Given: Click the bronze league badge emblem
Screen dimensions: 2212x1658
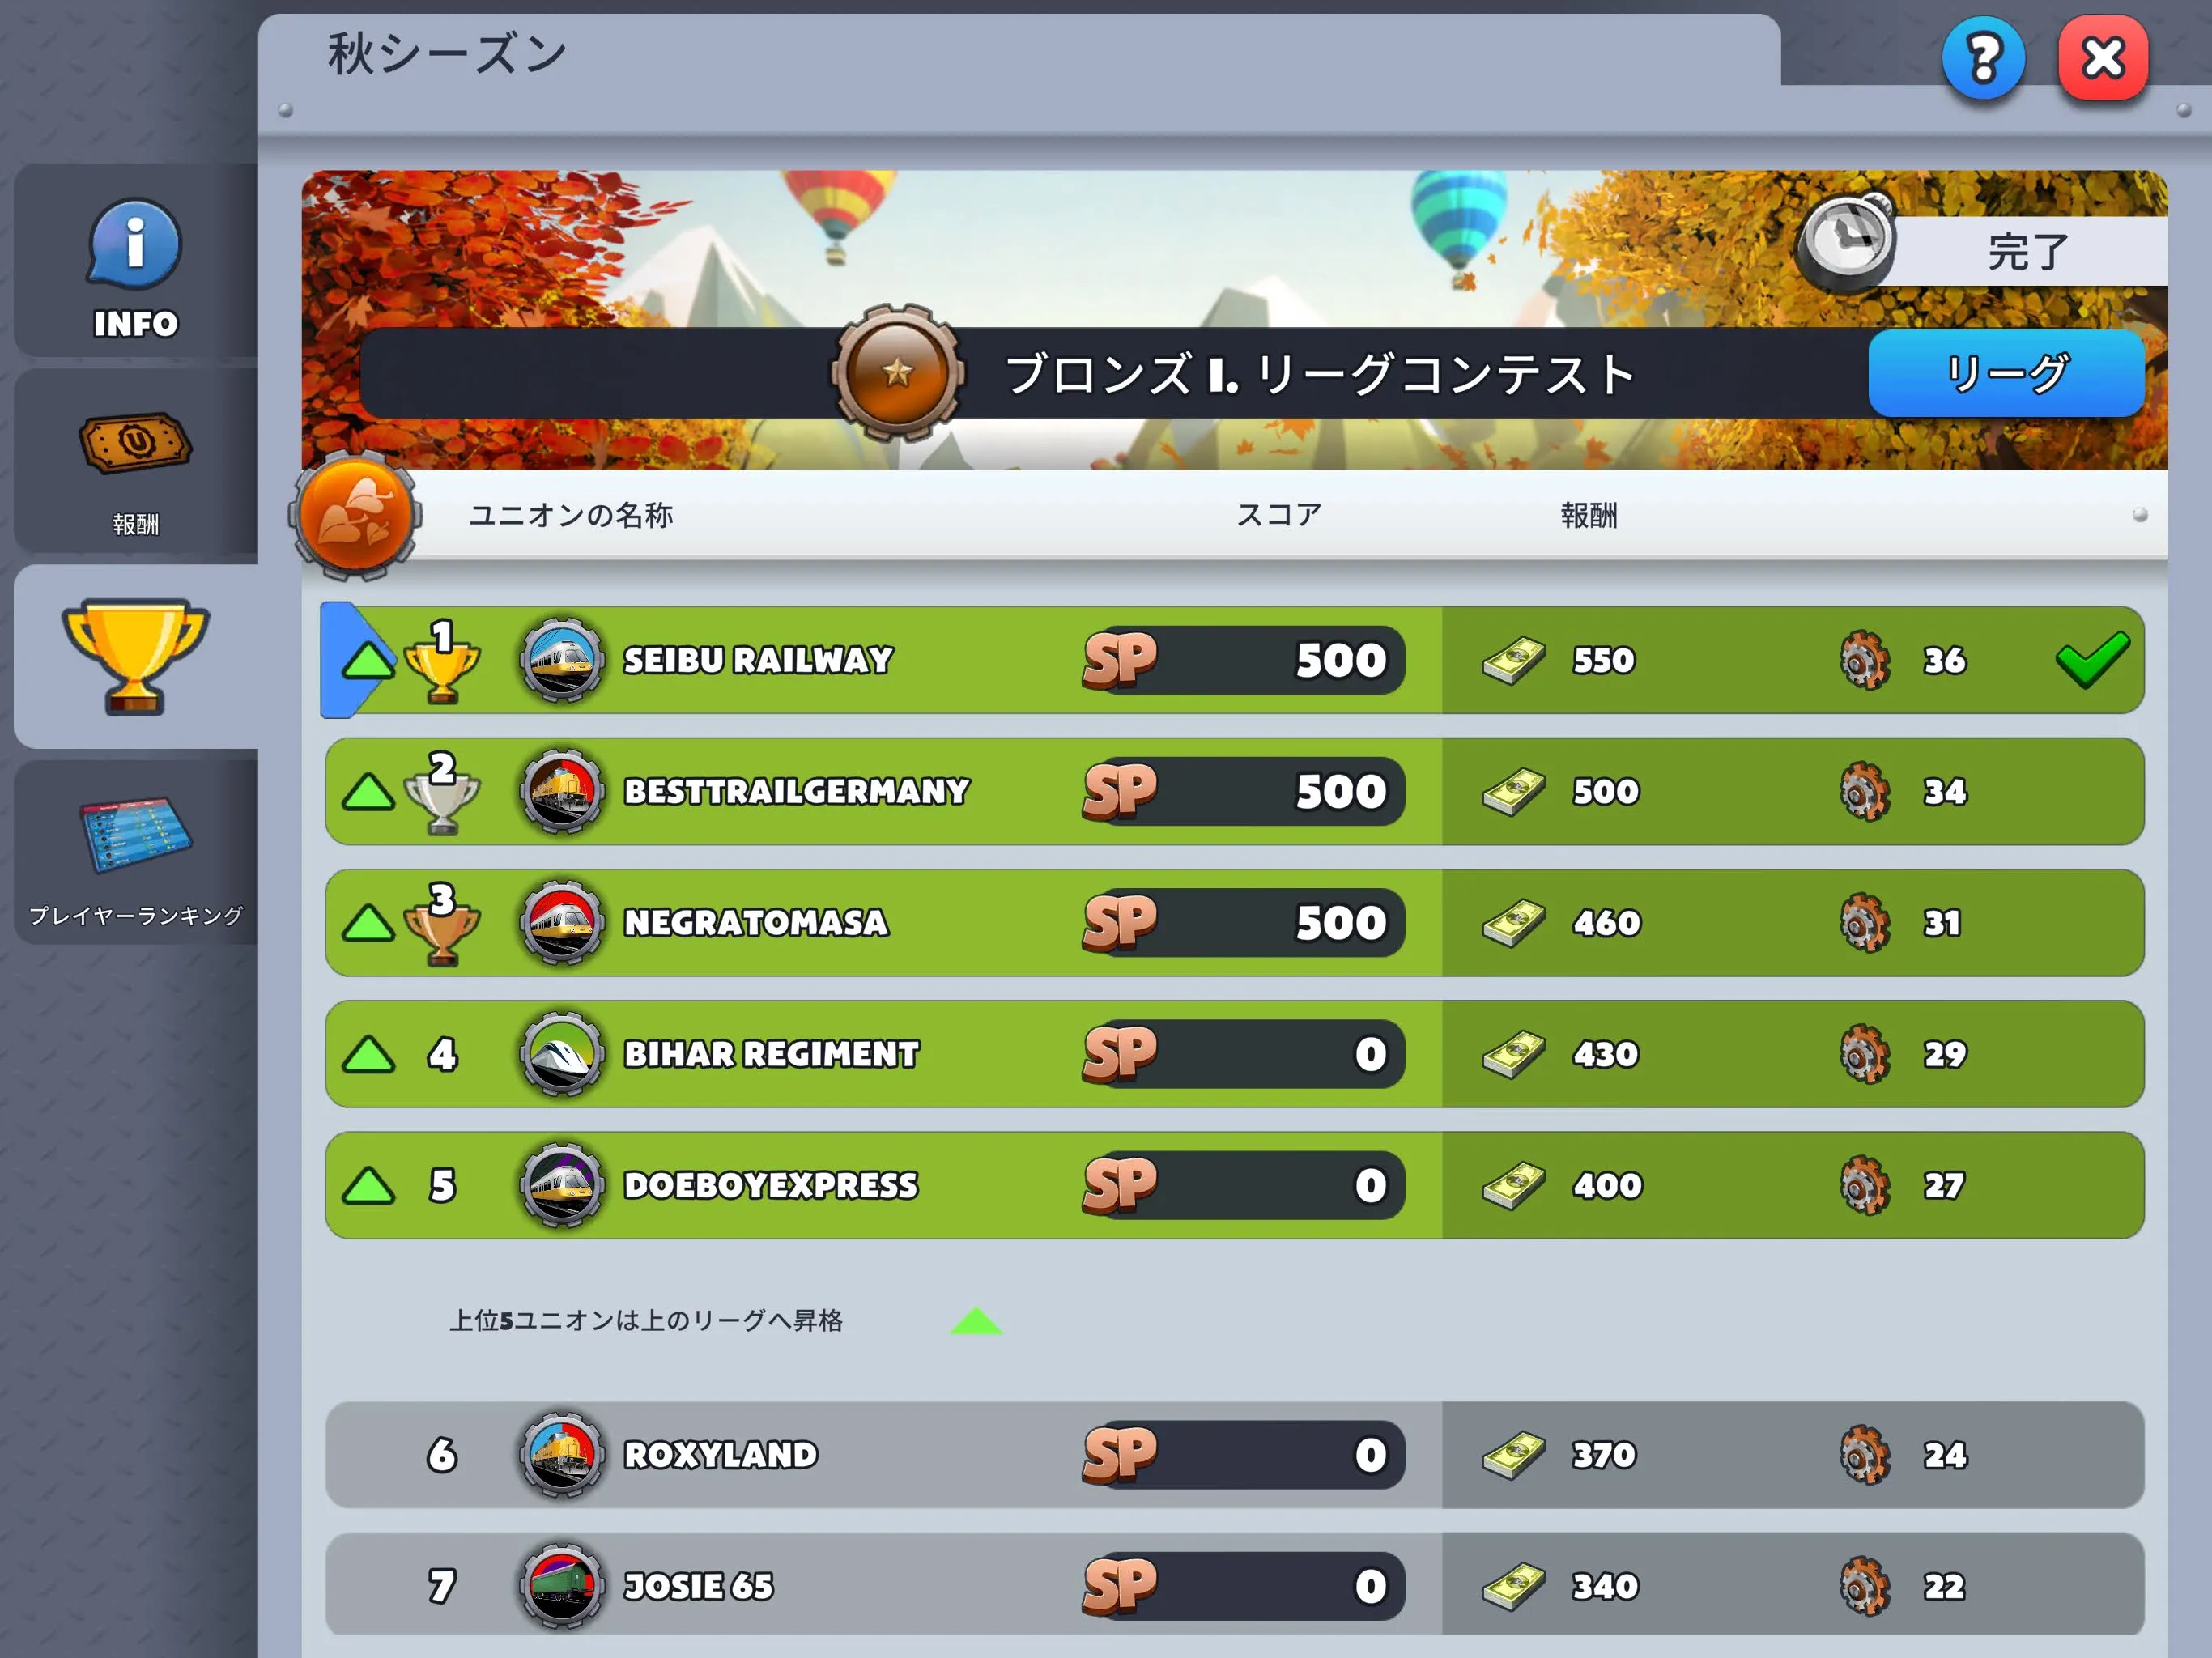Looking at the screenshot, I should click(x=897, y=373).
